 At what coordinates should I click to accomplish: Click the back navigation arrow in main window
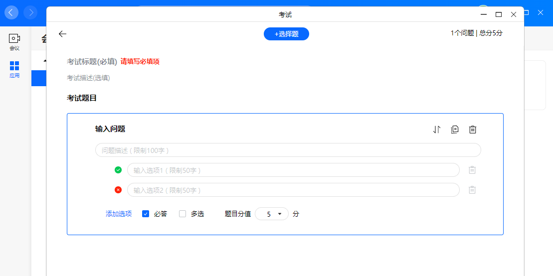click(11, 12)
